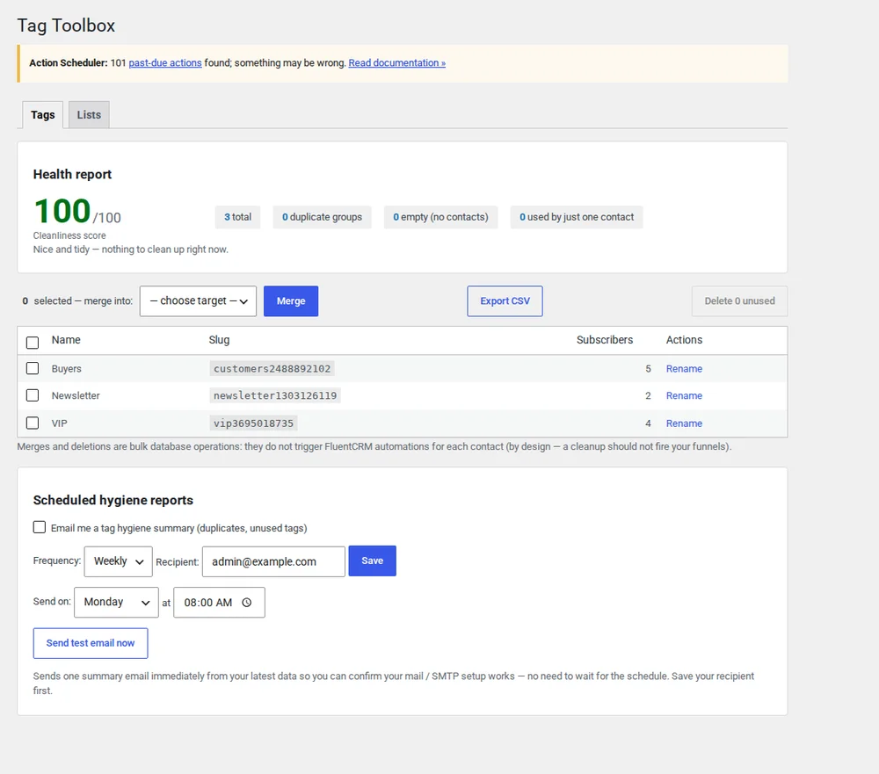Switch to the Tags tab
The height and width of the screenshot is (774, 879).
[x=42, y=115]
